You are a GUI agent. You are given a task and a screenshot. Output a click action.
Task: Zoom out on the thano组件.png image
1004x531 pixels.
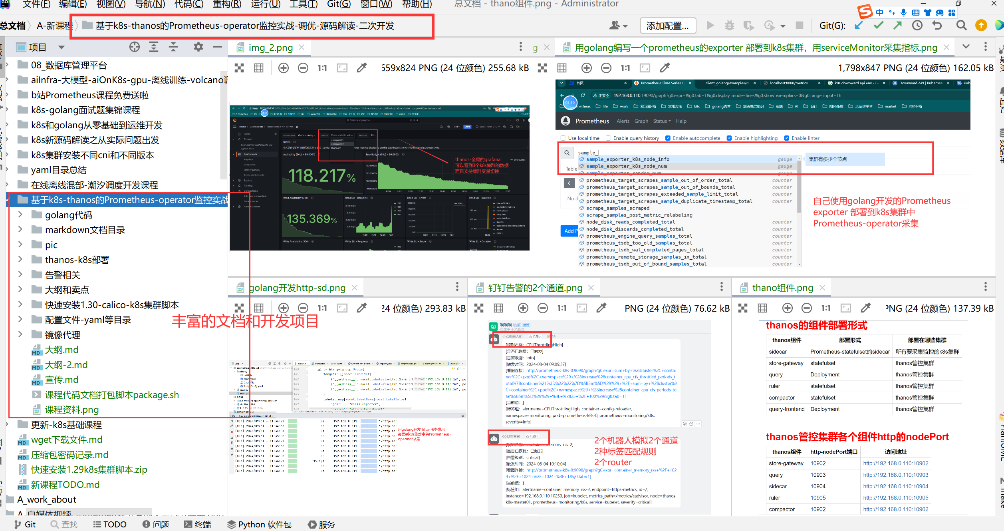tap(807, 308)
